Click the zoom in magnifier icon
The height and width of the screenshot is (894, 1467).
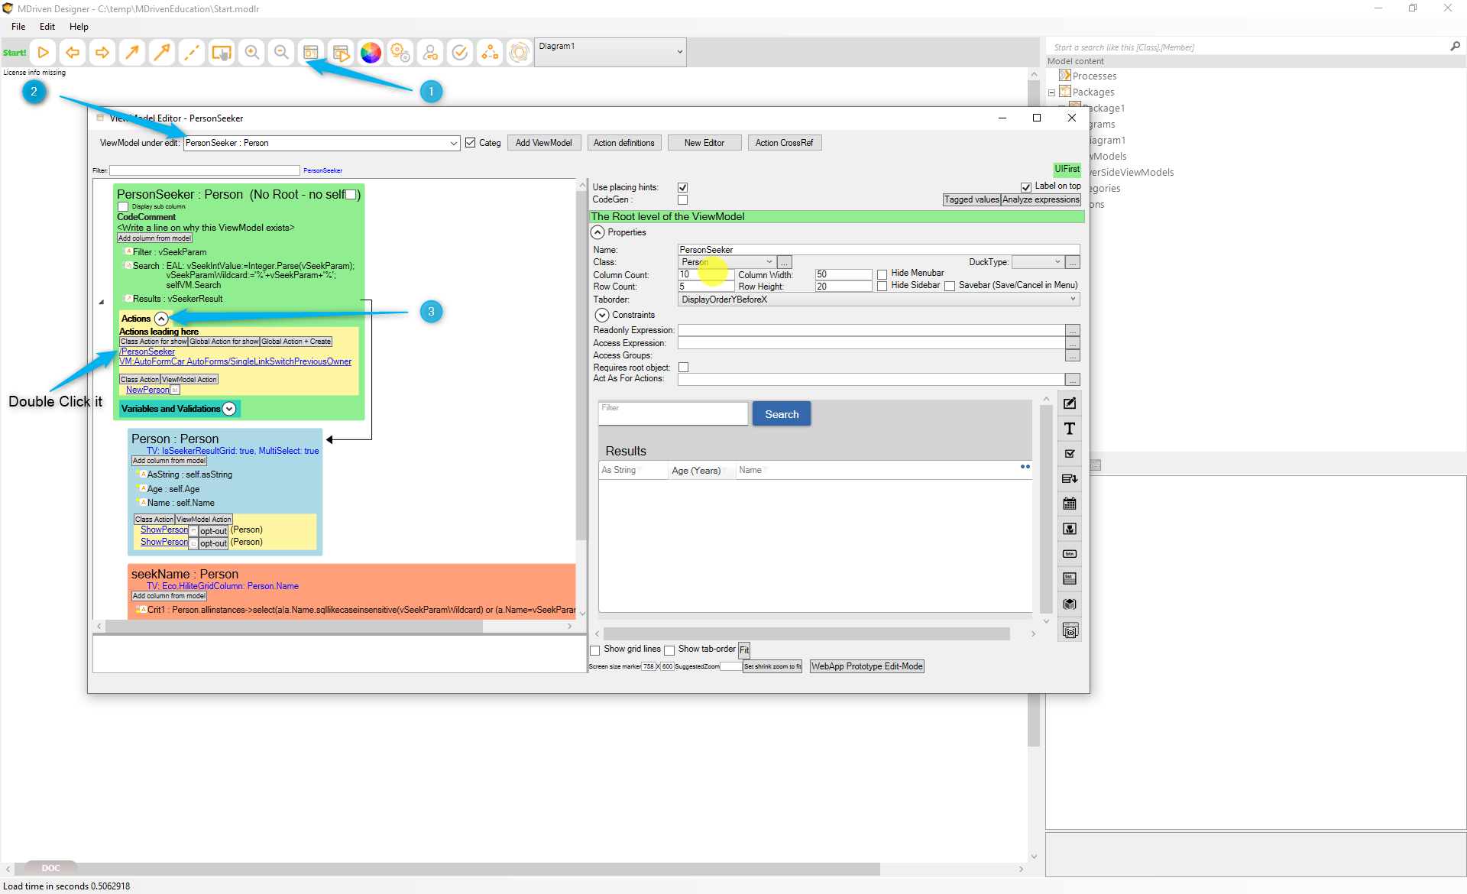point(251,53)
